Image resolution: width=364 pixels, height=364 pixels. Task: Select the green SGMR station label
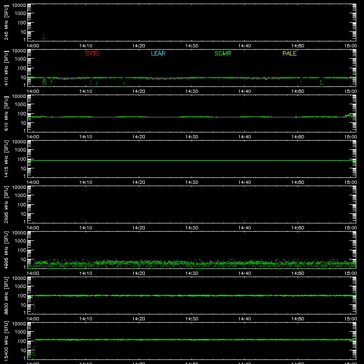coord(222,53)
